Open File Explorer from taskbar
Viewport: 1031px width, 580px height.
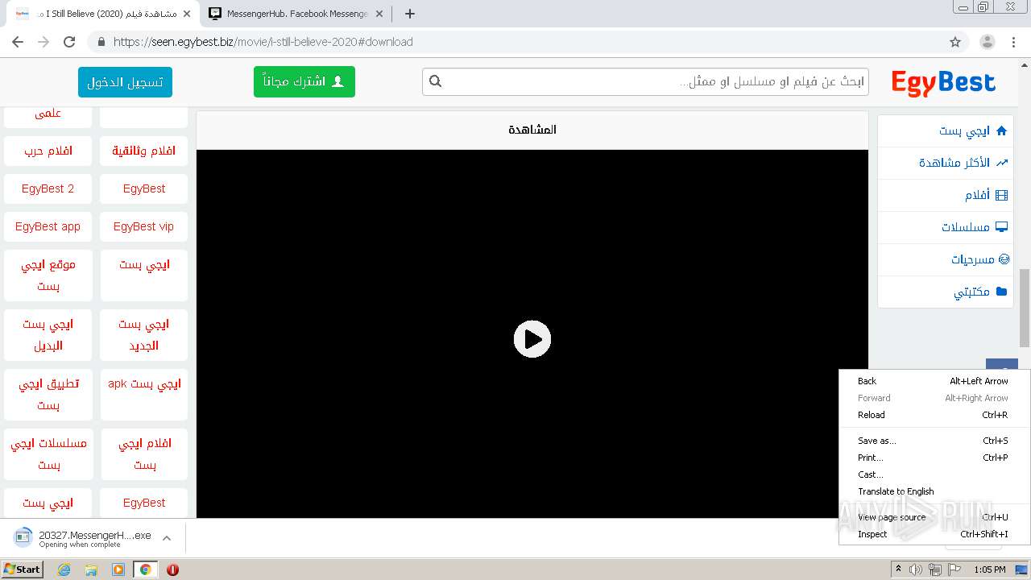point(91,570)
